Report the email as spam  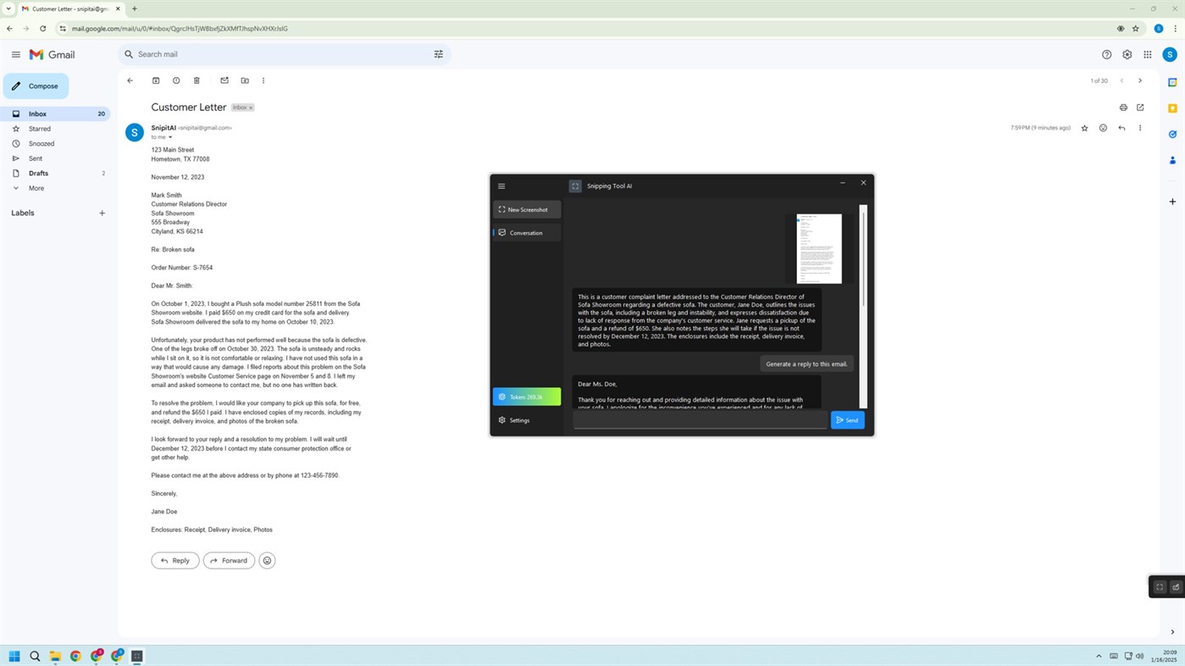pyautogui.click(x=176, y=80)
